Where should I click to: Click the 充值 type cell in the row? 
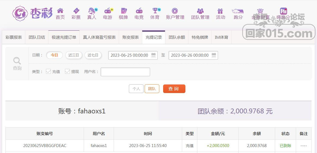190,145
